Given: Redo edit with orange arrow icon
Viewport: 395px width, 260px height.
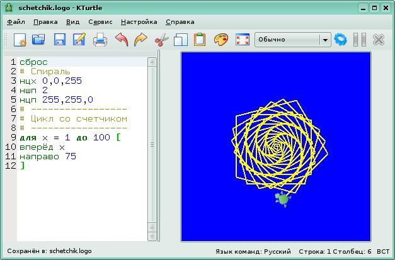Looking at the screenshot, I should pyautogui.click(x=140, y=40).
